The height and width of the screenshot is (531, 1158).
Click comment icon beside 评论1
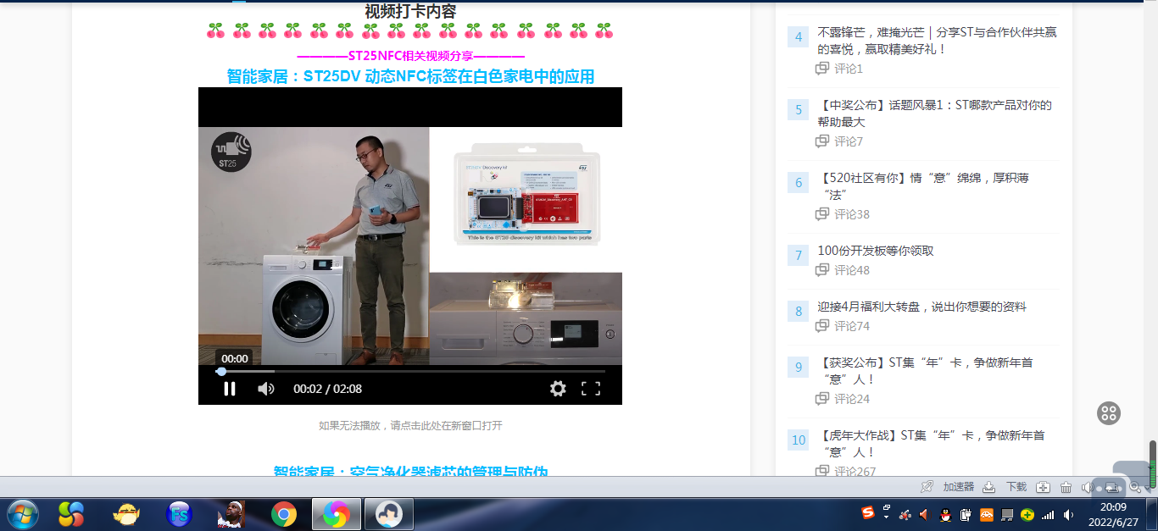pos(822,69)
